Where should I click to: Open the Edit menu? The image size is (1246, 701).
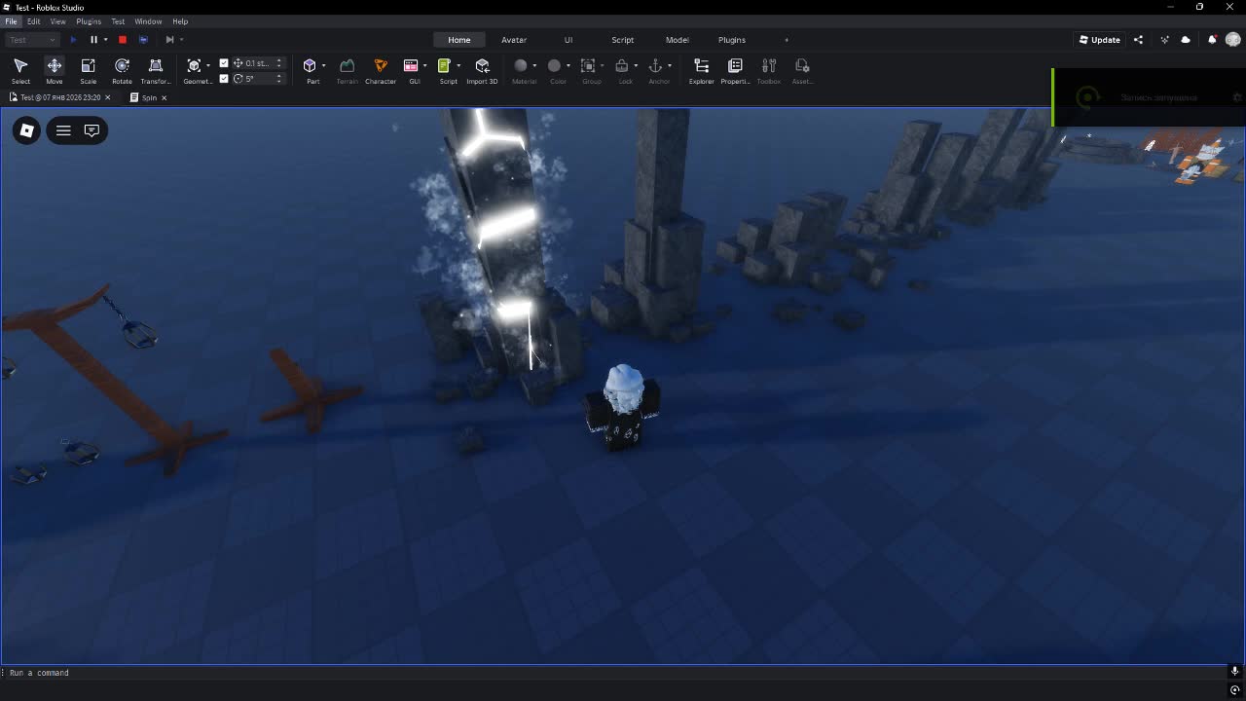click(x=34, y=21)
